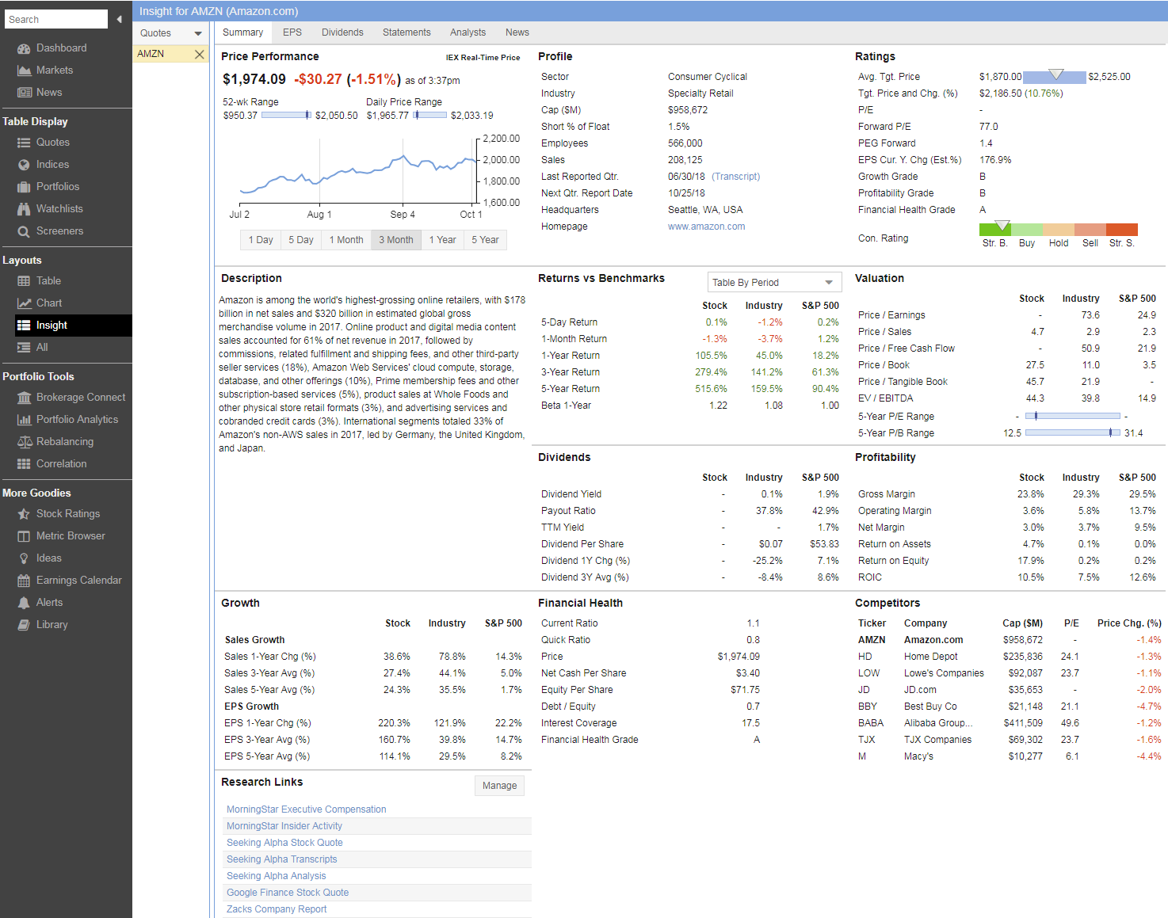Open Stock Ratings star icon

click(x=24, y=514)
